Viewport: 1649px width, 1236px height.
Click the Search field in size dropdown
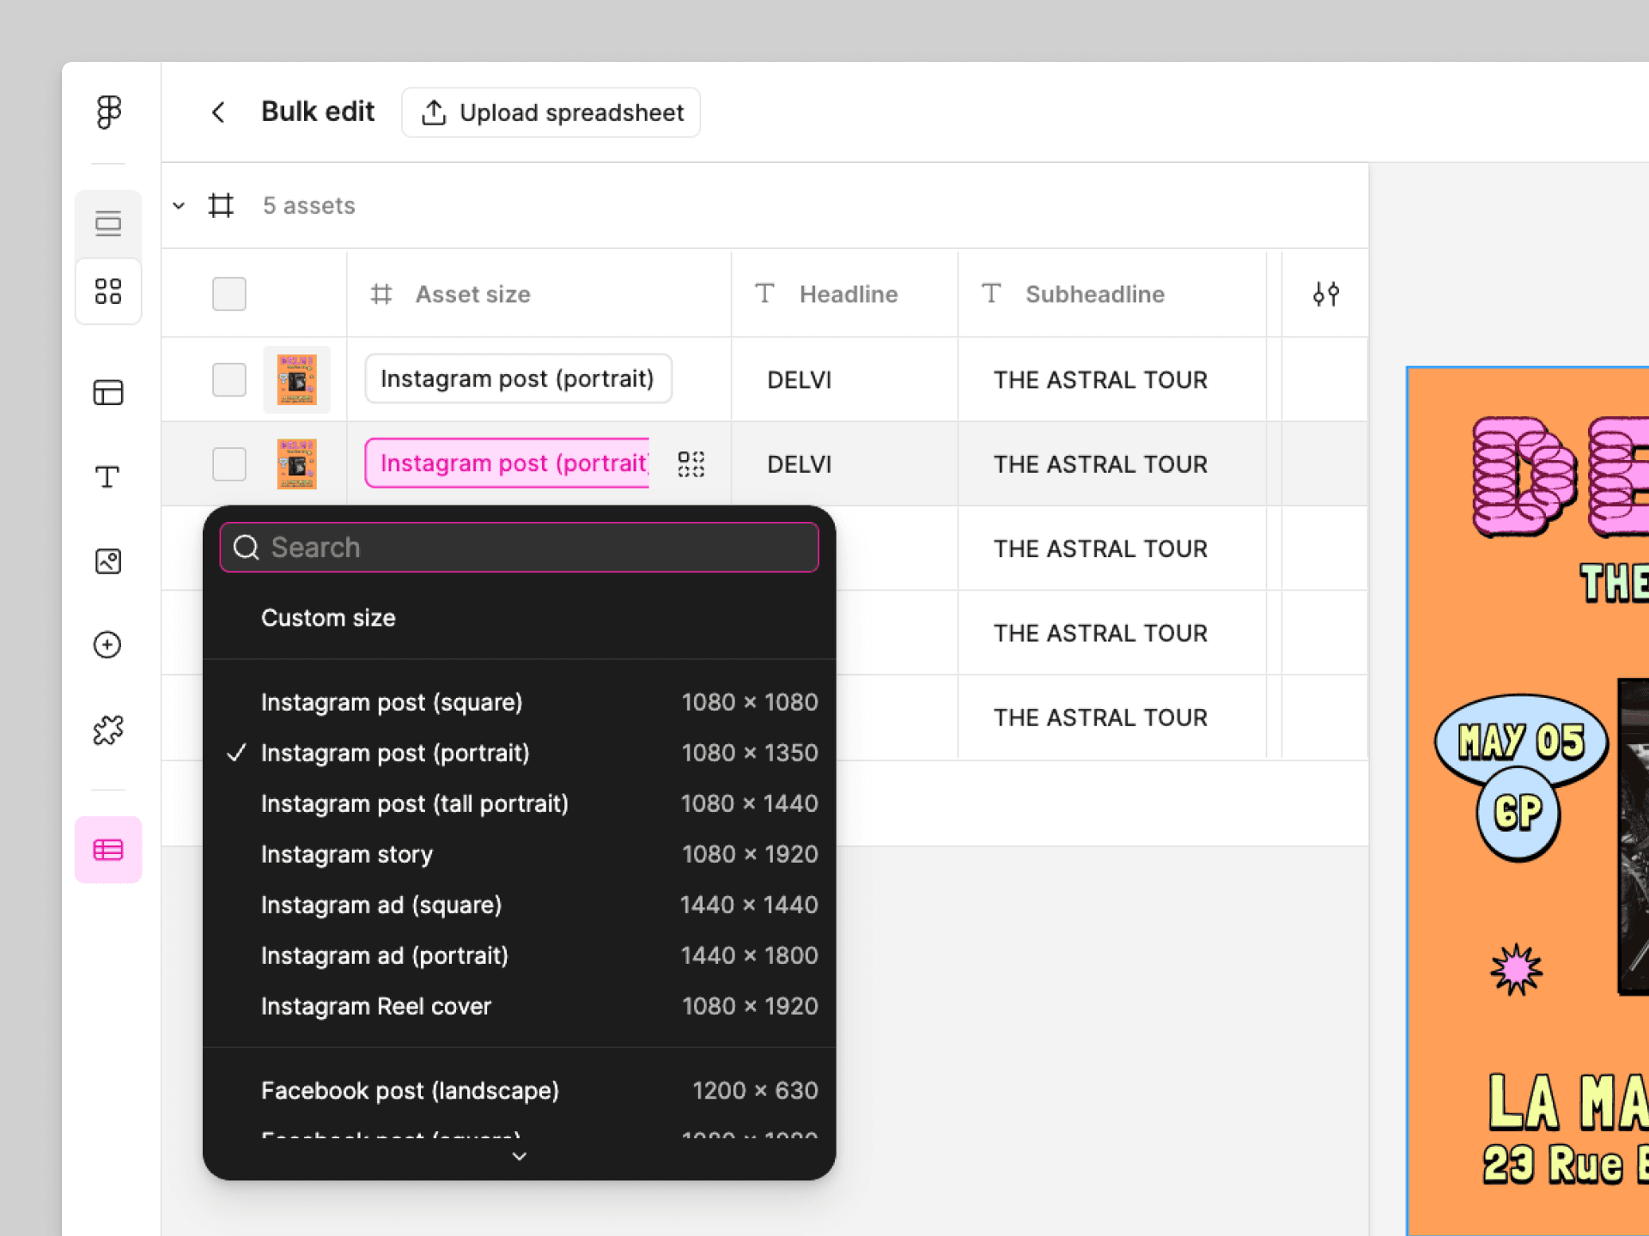[x=519, y=548]
